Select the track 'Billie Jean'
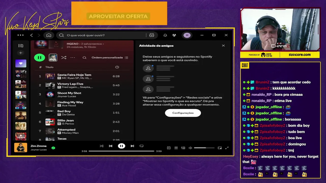Screen dimensions: 326x183 tap(65, 120)
